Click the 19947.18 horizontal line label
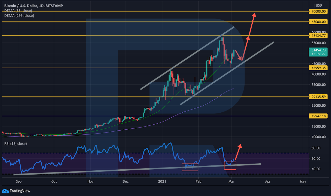This screenshot has height=196, width=331. 318,116
